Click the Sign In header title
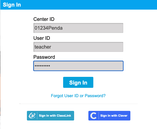 pos(12,5)
